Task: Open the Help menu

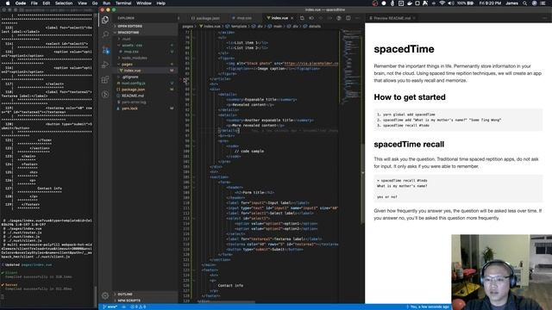Action: tap(161, 3)
